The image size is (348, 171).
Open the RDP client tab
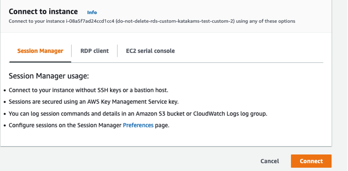point(94,51)
